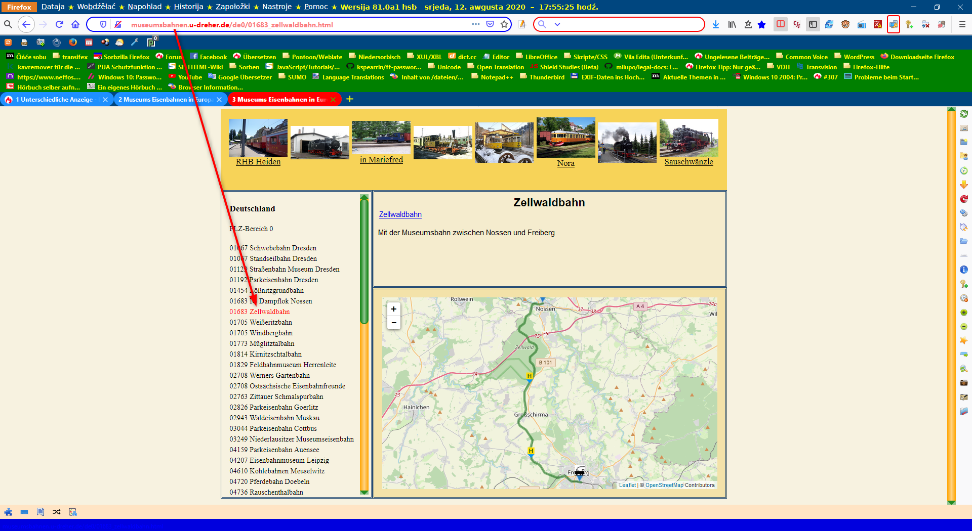Zoom in on the map
Screen dimensions: 972x531
[393, 309]
